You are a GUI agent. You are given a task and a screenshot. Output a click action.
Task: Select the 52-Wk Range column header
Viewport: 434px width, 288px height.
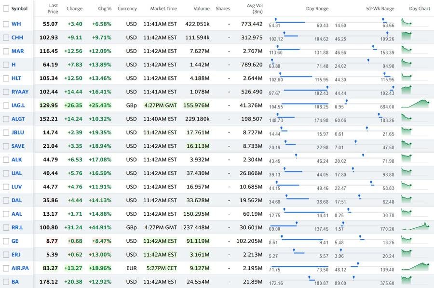380,9
